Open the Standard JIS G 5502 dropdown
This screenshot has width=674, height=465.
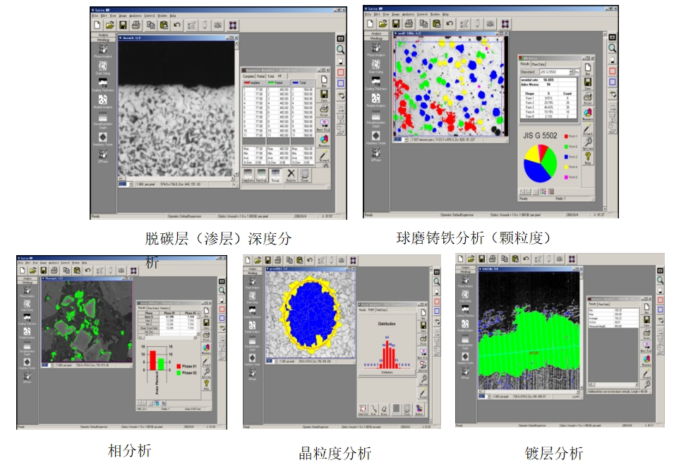point(572,71)
